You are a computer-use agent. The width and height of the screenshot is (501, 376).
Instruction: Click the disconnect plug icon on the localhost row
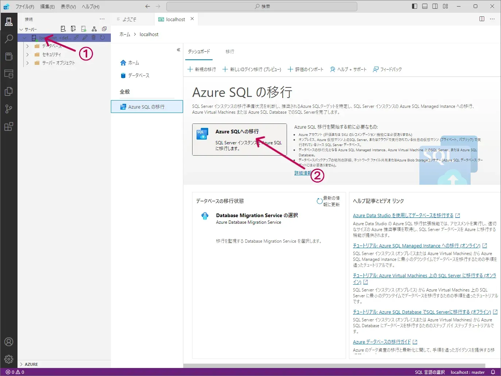pos(76,38)
